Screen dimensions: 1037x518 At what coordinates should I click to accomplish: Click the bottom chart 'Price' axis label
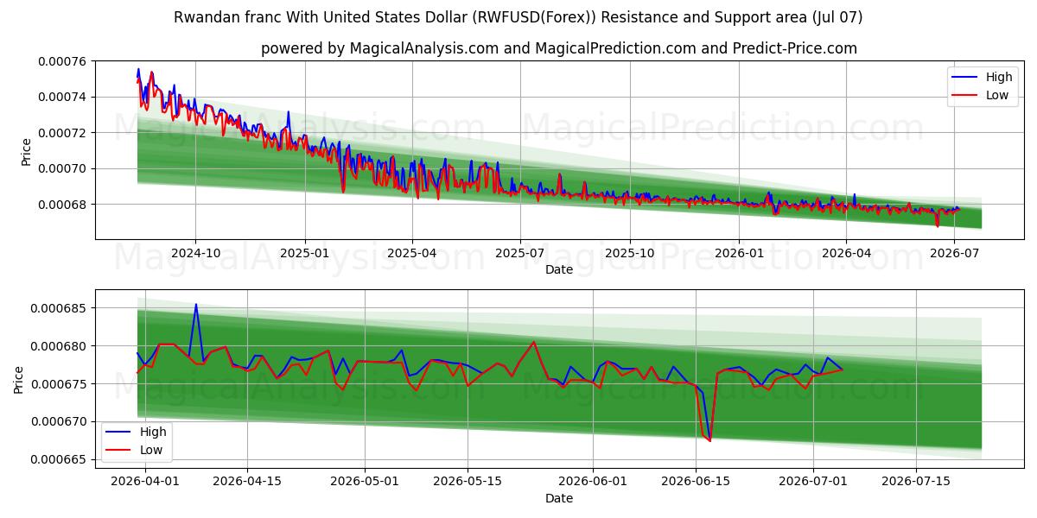tap(19, 379)
